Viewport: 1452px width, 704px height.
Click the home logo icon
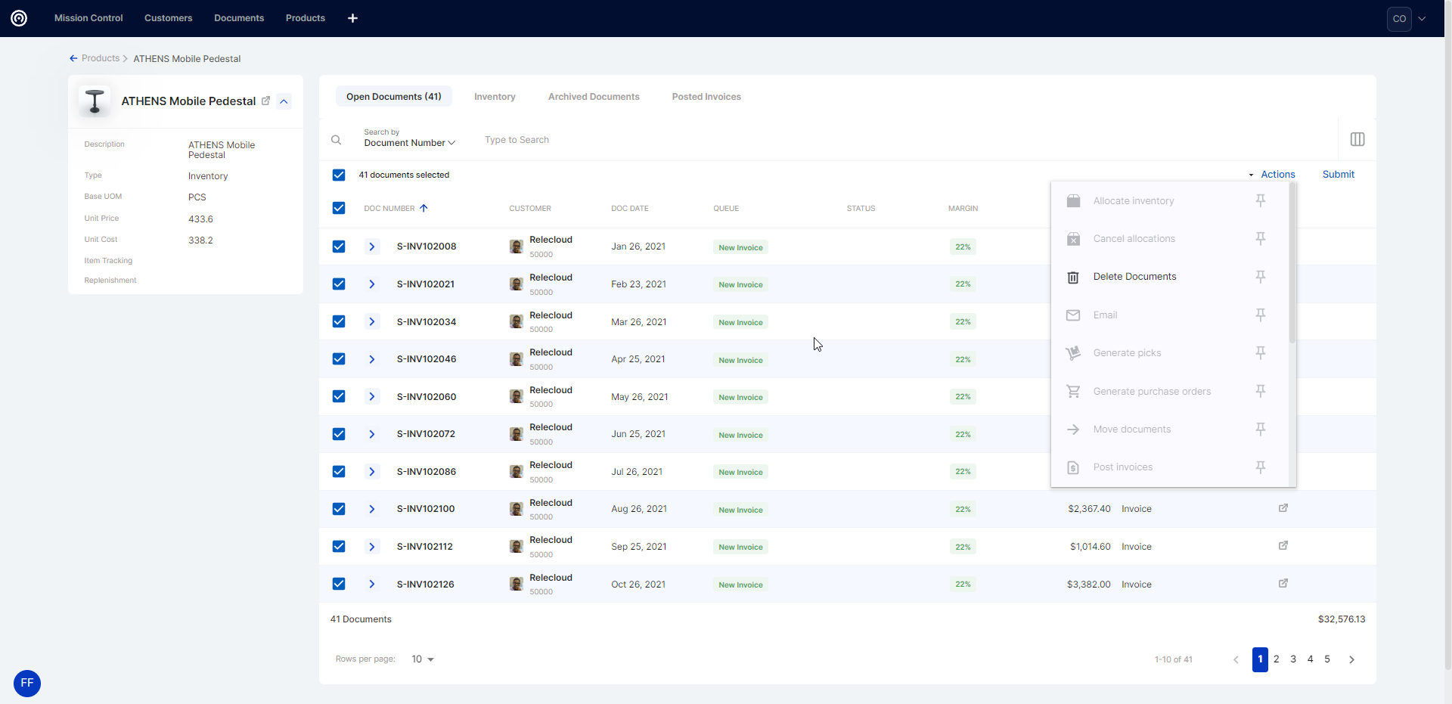coord(19,18)
